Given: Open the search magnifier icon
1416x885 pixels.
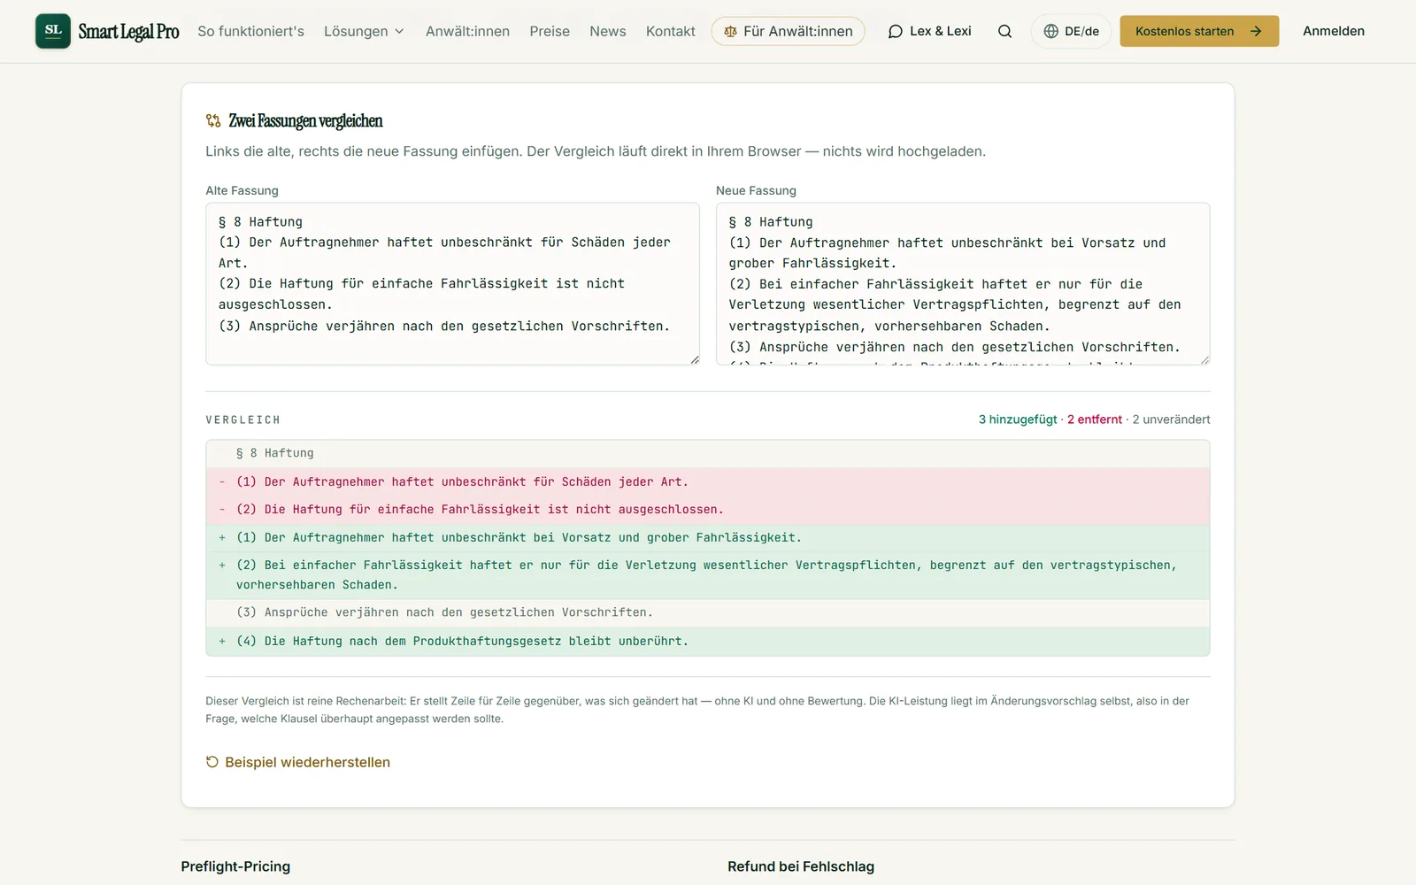Looking at the screenshot, I should coord(1004,31).
